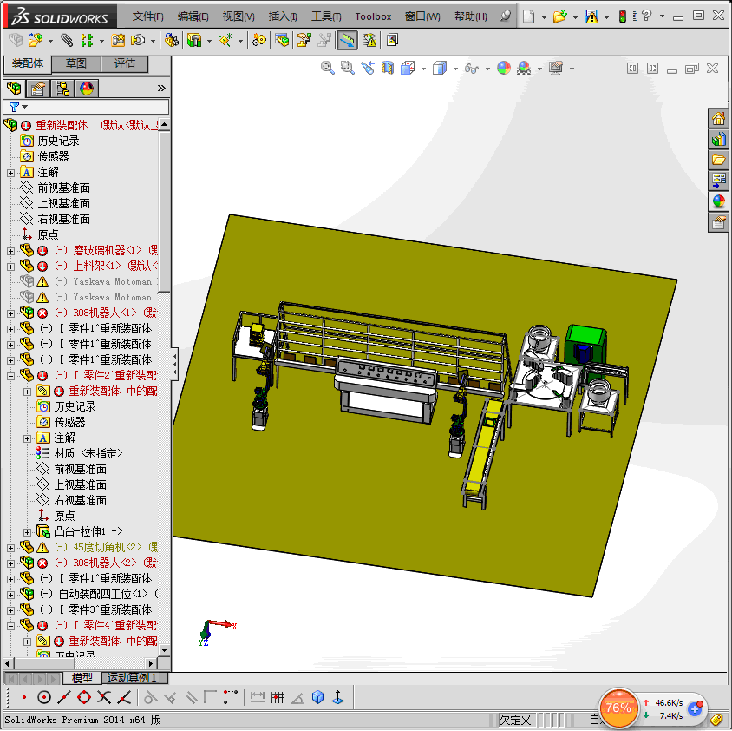Switch to the 评估 tab
The height and width of the screenshot is (731, 732).
coord(125,63)
